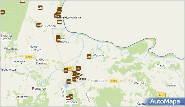185x107 pixels.
Task: Select the Budziszew label
Action: pyautogui.click(x=20, y=97)
